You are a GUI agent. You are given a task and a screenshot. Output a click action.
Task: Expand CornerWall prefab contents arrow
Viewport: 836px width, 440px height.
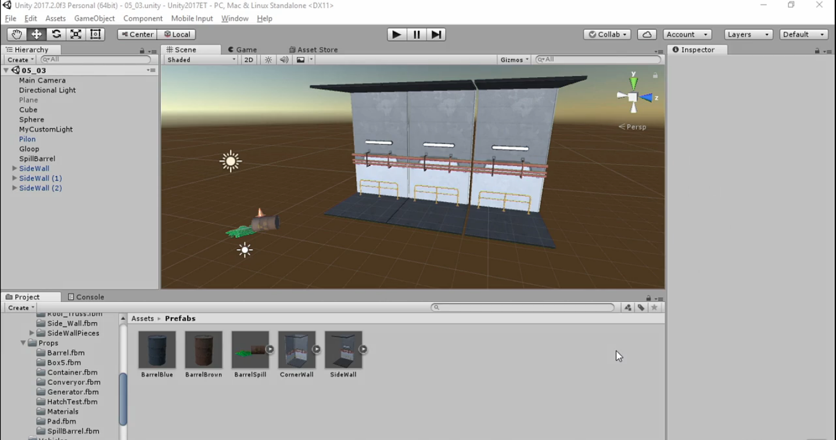pos(316,349)
